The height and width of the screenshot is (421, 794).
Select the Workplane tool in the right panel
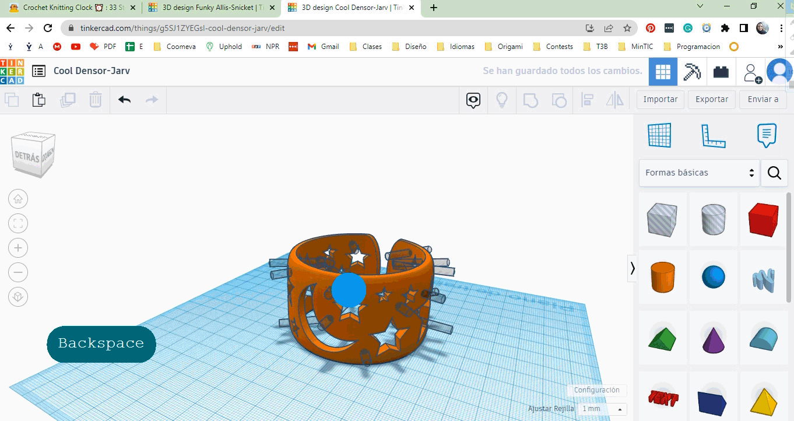(659, 135)
